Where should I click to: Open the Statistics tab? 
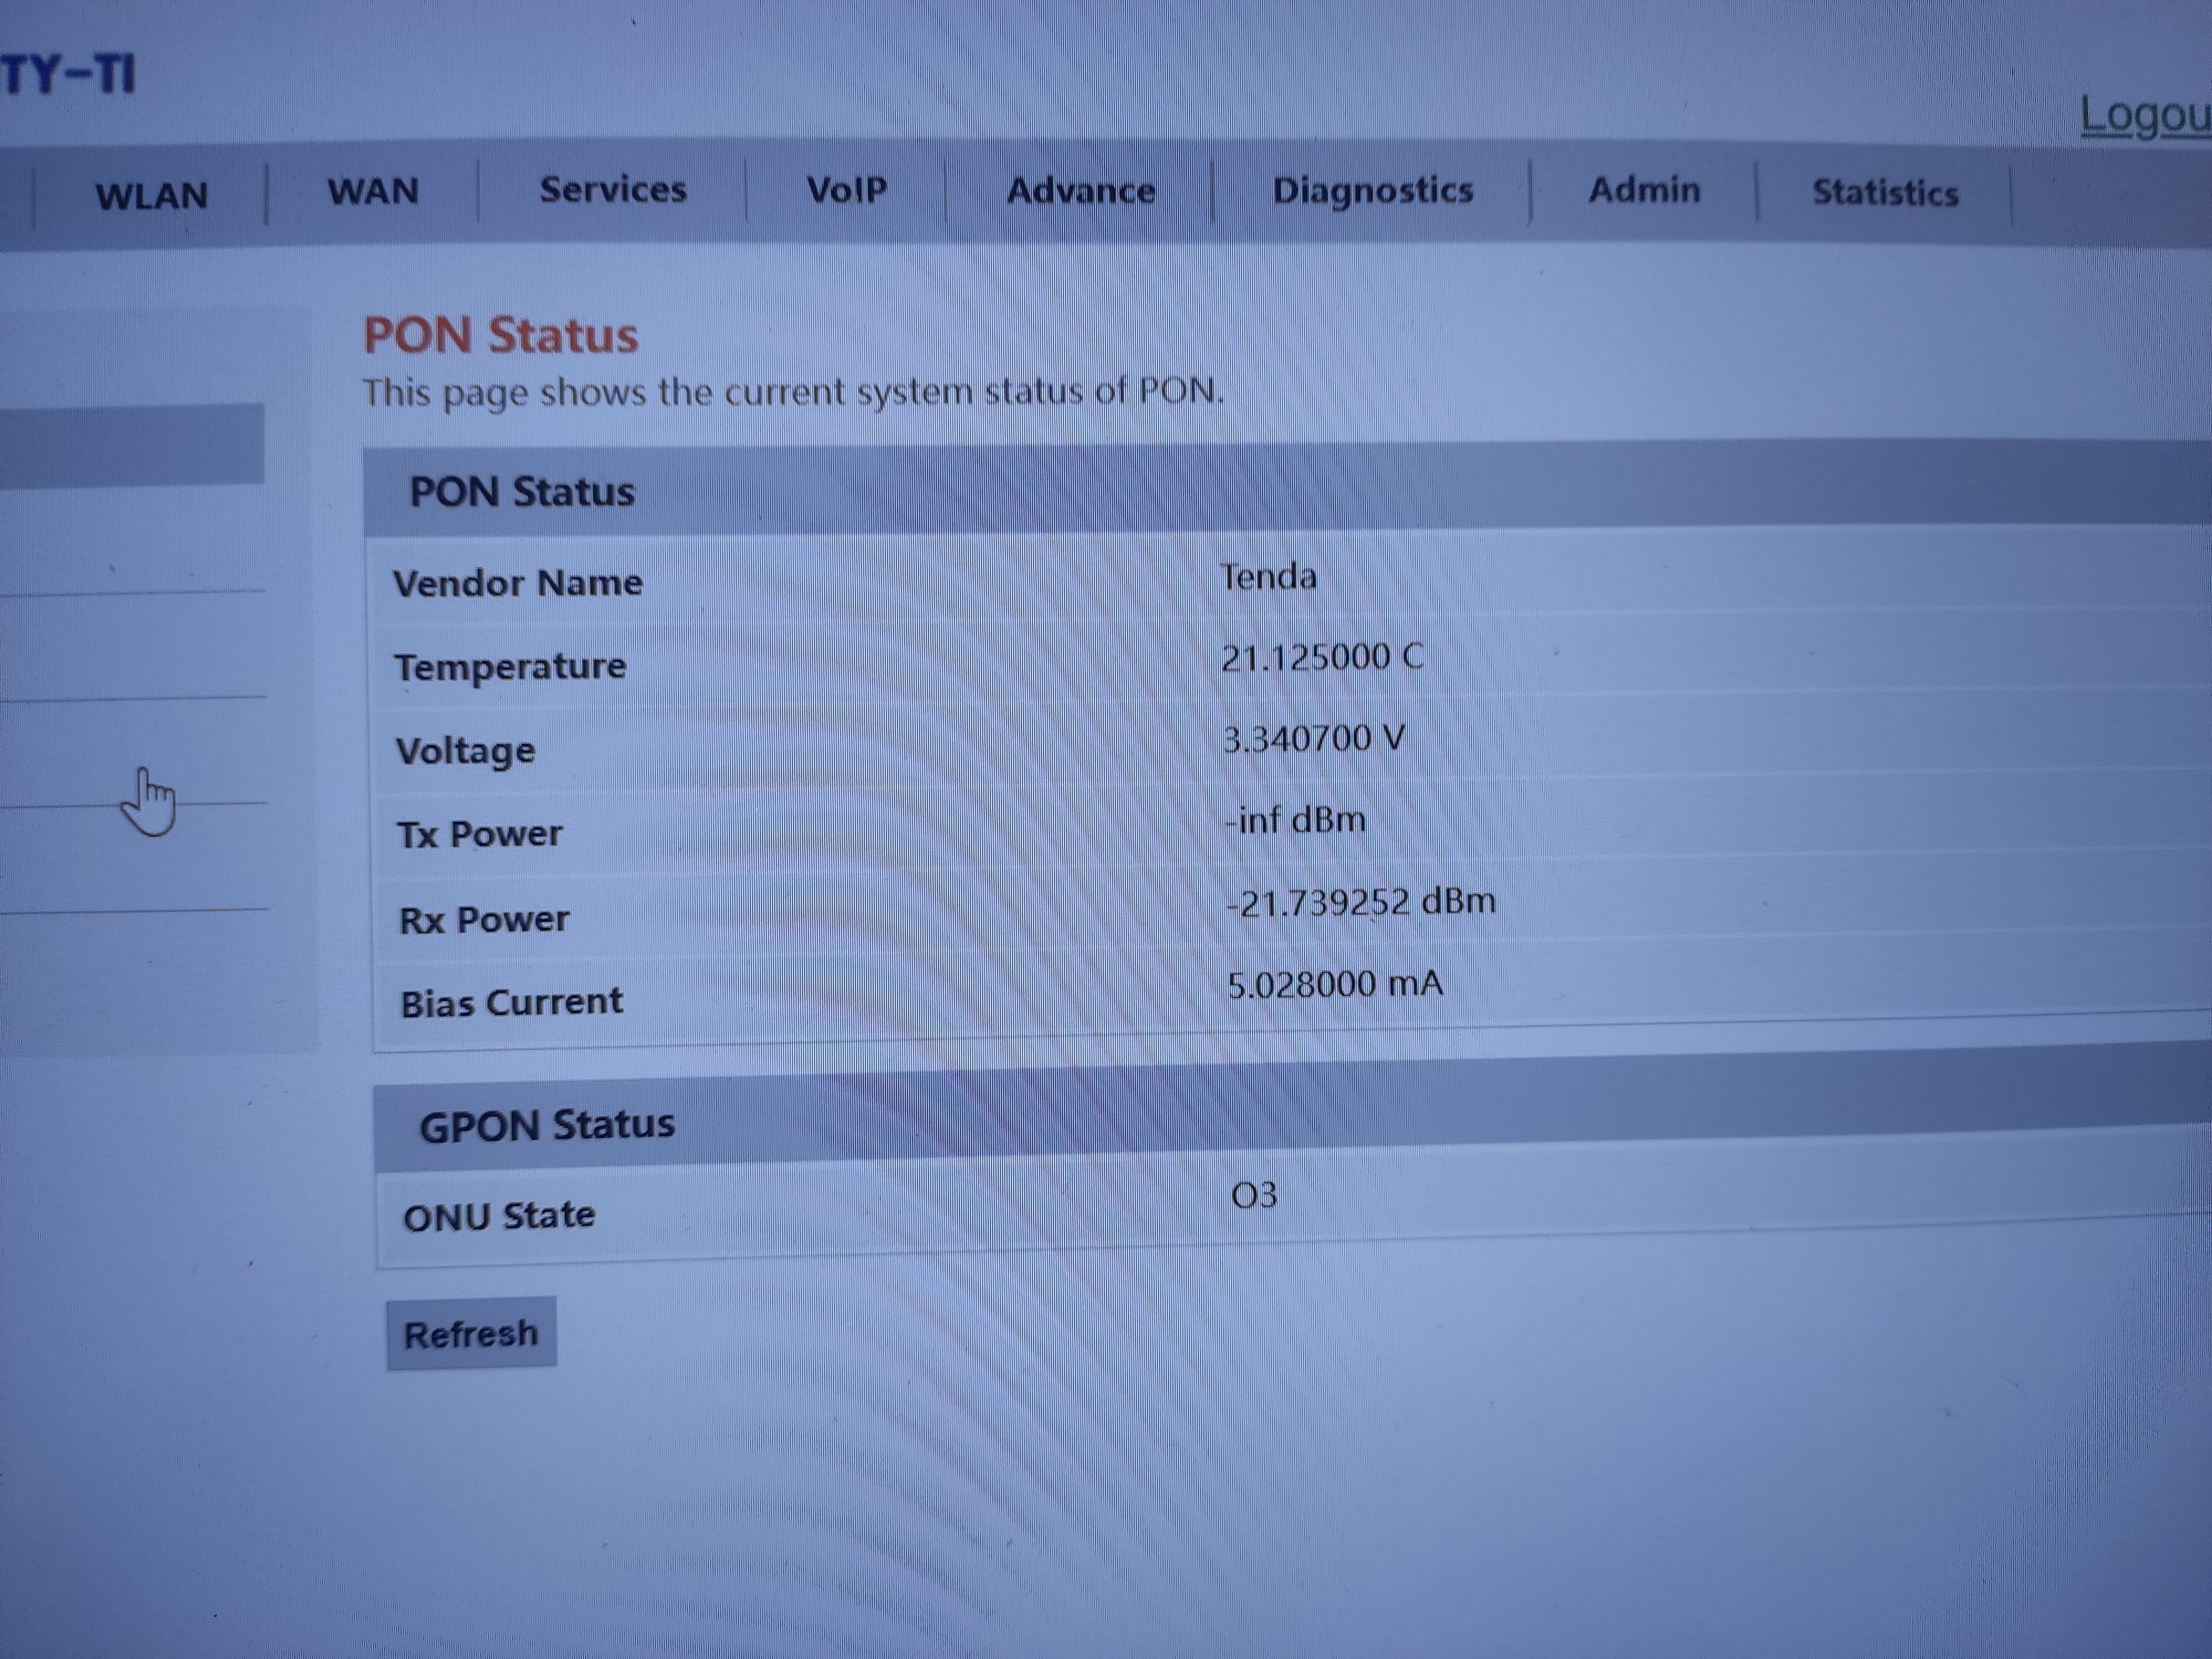pos(1885,192)
